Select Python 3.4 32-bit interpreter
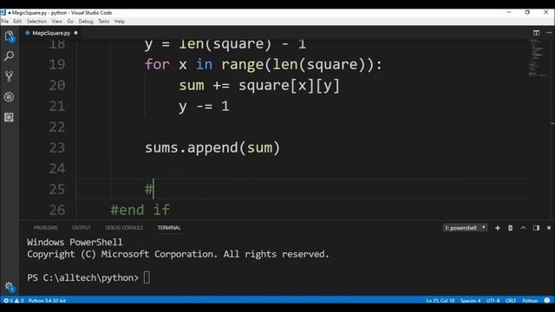 47,301
